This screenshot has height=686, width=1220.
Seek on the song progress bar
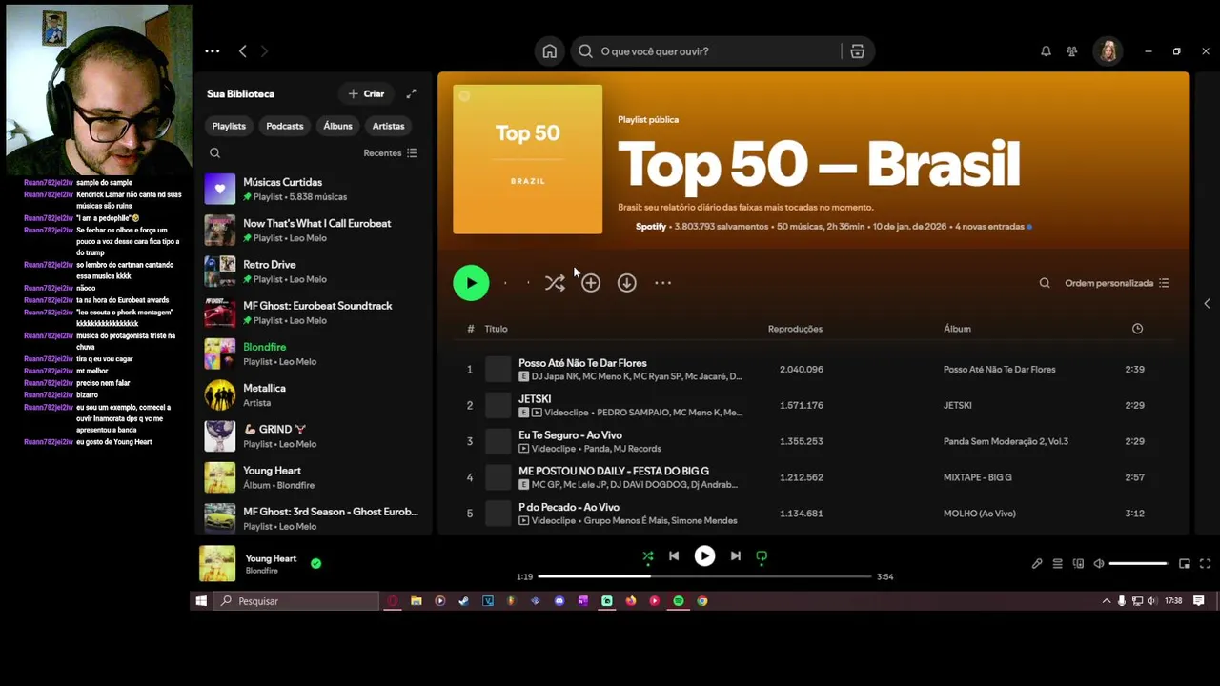click(x=704, y=576)
